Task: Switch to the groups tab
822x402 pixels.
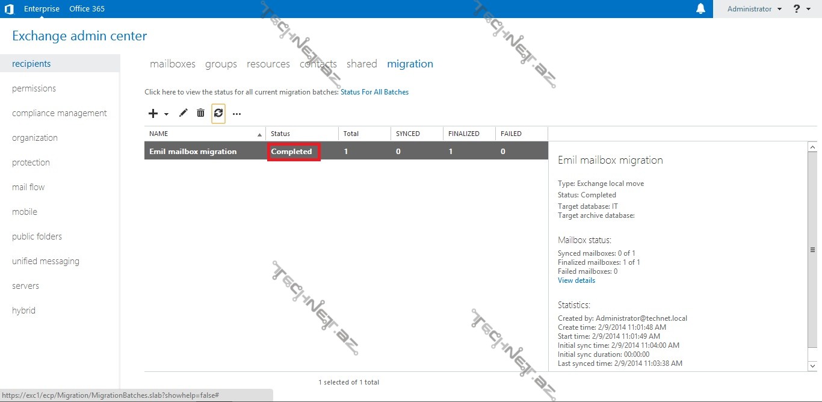Action: click(x=221, y=64)
